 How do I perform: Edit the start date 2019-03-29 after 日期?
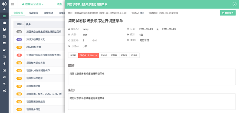click(146, 29)
